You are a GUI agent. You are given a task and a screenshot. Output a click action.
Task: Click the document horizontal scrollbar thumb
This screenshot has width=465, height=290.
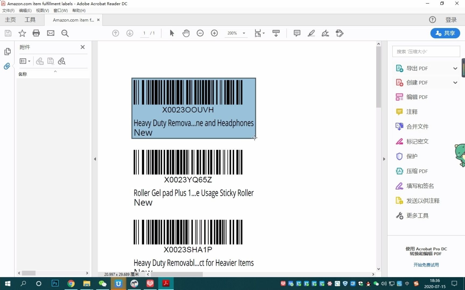[177, 274]
